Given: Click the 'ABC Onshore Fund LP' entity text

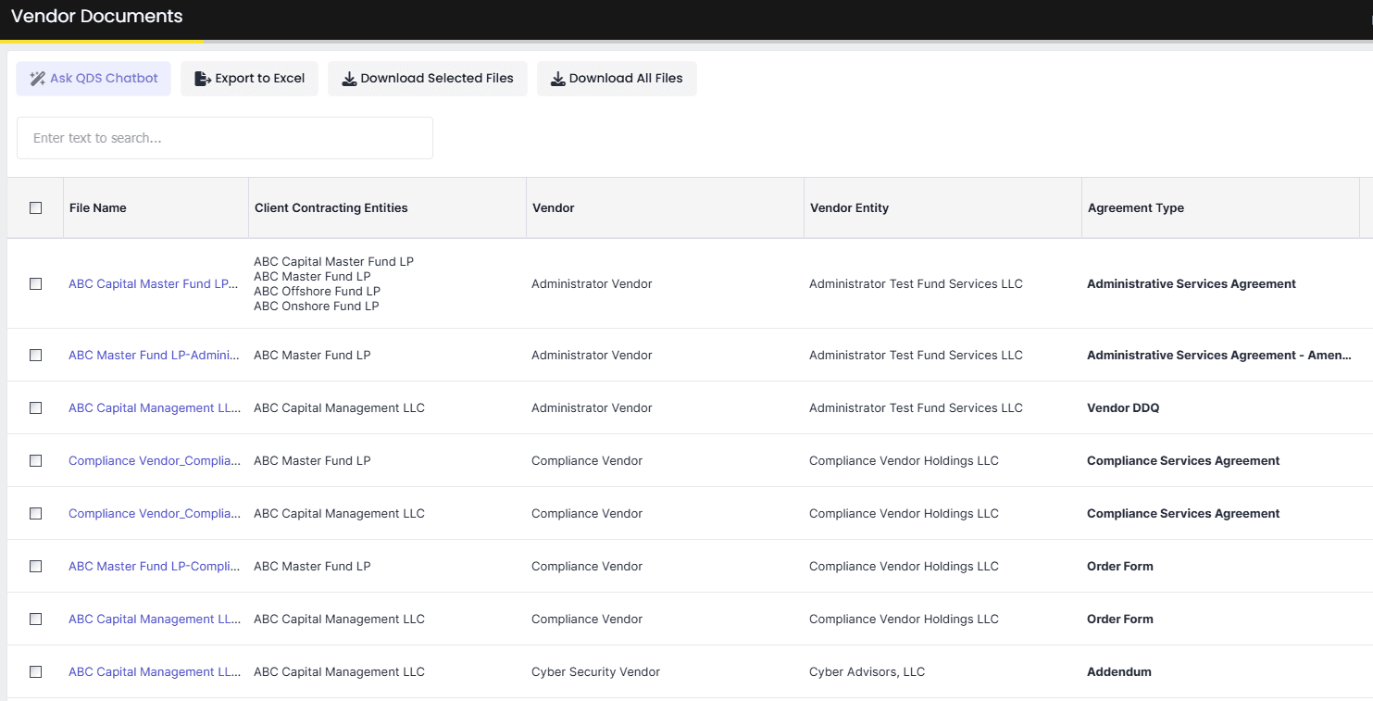Looking at the screenshot, I should (x=316, y=307).
